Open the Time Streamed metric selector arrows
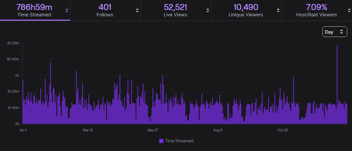 [67, 10]
